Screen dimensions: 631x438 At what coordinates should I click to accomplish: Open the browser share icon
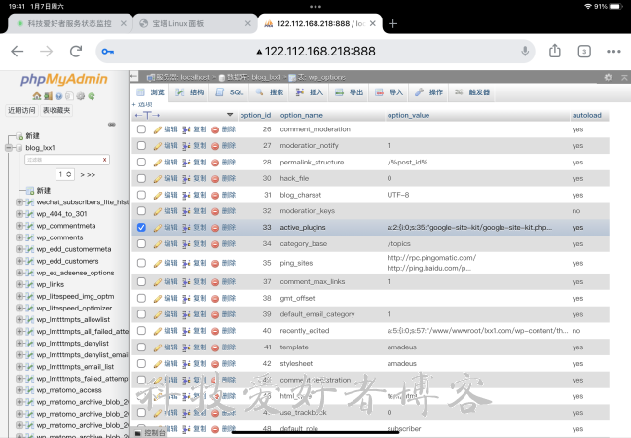click(x=554, y=51)
